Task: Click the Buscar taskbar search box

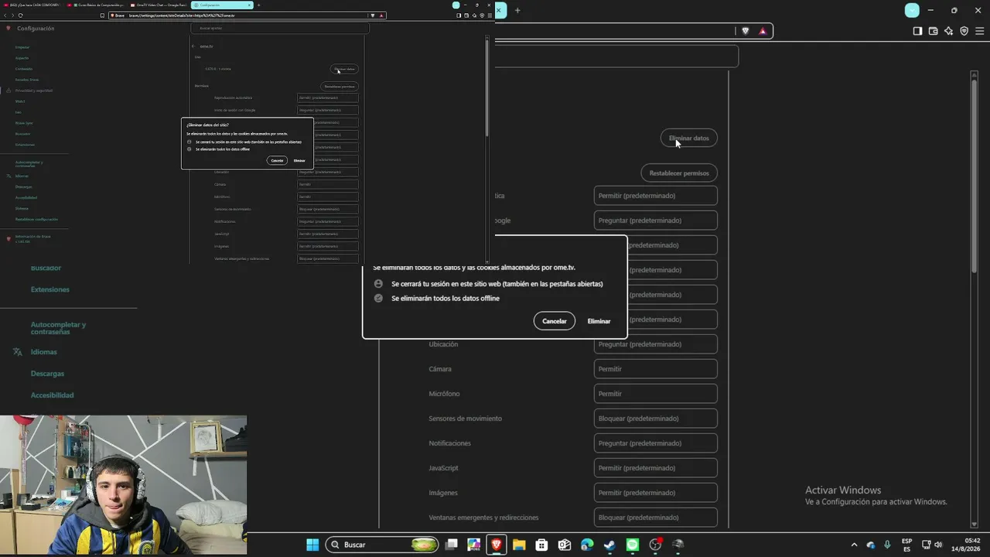Action: 382,545
